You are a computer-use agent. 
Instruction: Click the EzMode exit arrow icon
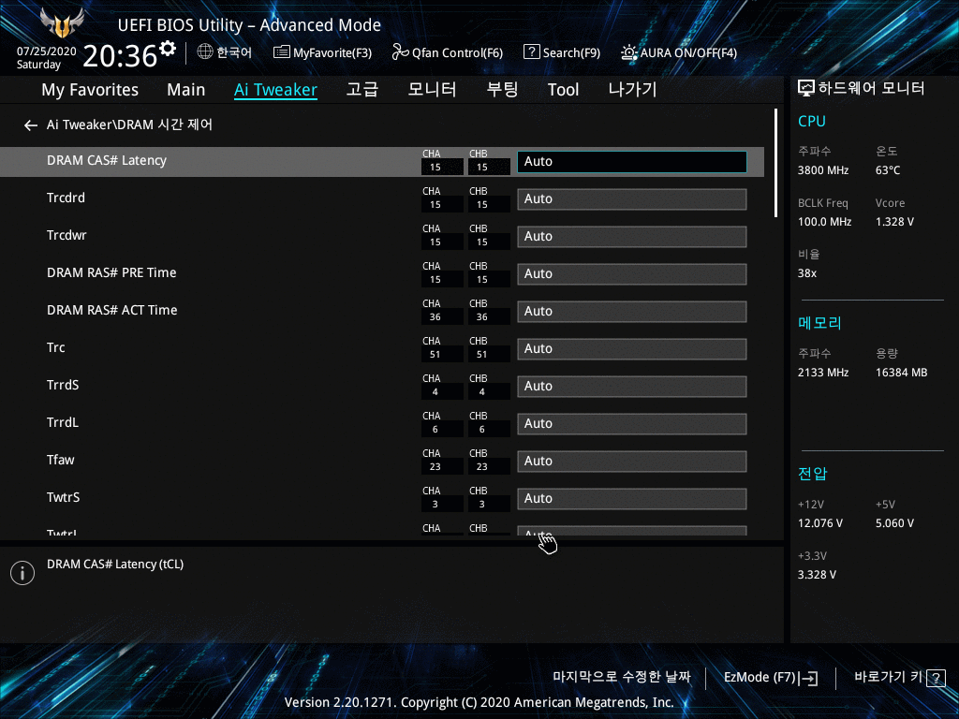point(808,678)
